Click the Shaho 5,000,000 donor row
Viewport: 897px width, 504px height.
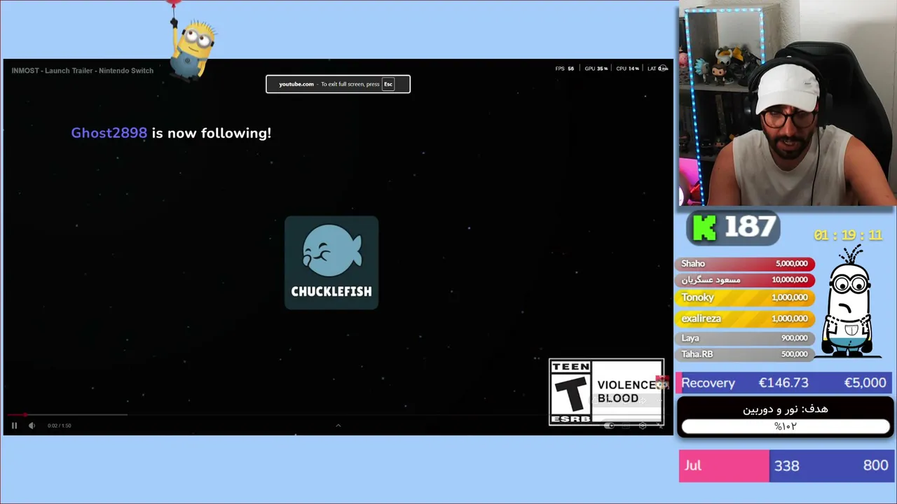[x=745, y=264]
